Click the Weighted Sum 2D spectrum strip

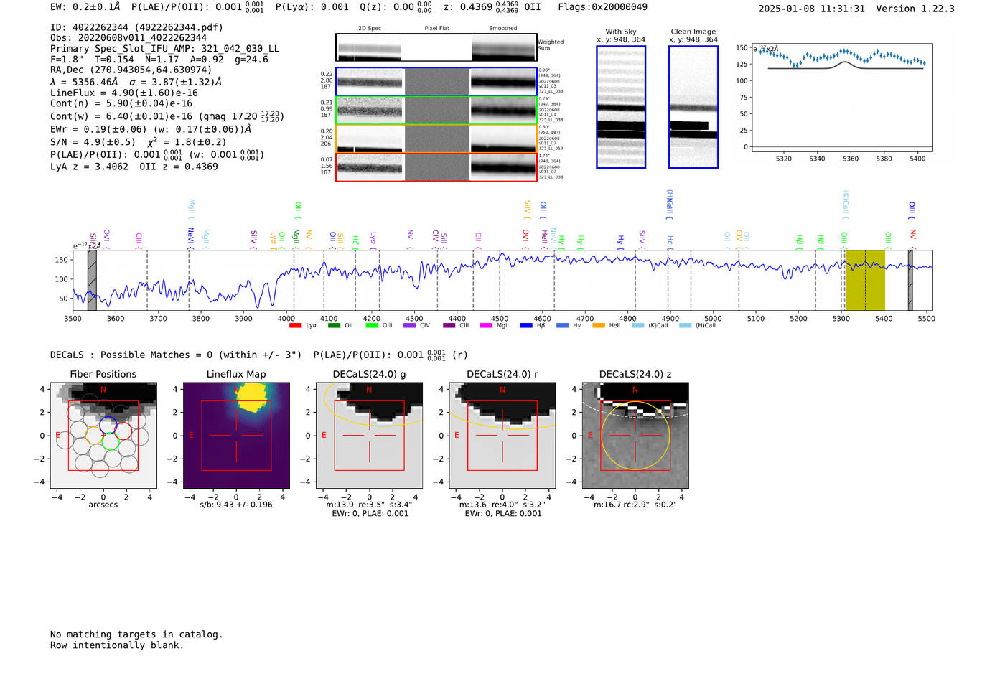[x=436, y=47]
